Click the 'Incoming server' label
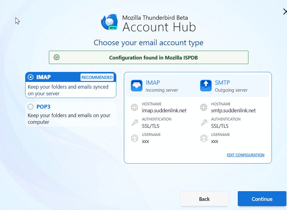 [x=162, y=90]
